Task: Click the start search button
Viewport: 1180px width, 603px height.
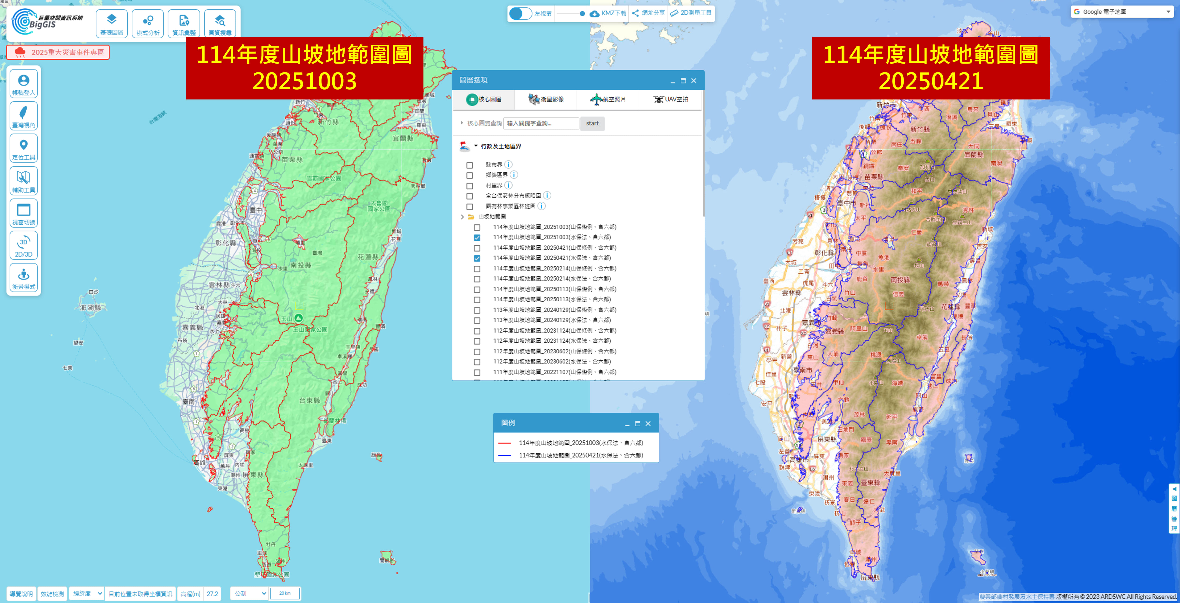Action: (592, 123)
